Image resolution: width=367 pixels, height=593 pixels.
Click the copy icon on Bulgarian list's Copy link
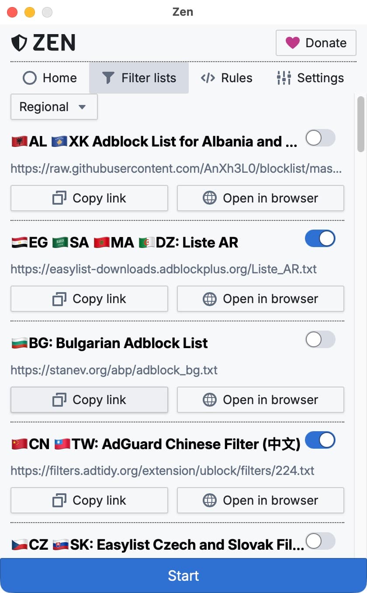(60, 399)
